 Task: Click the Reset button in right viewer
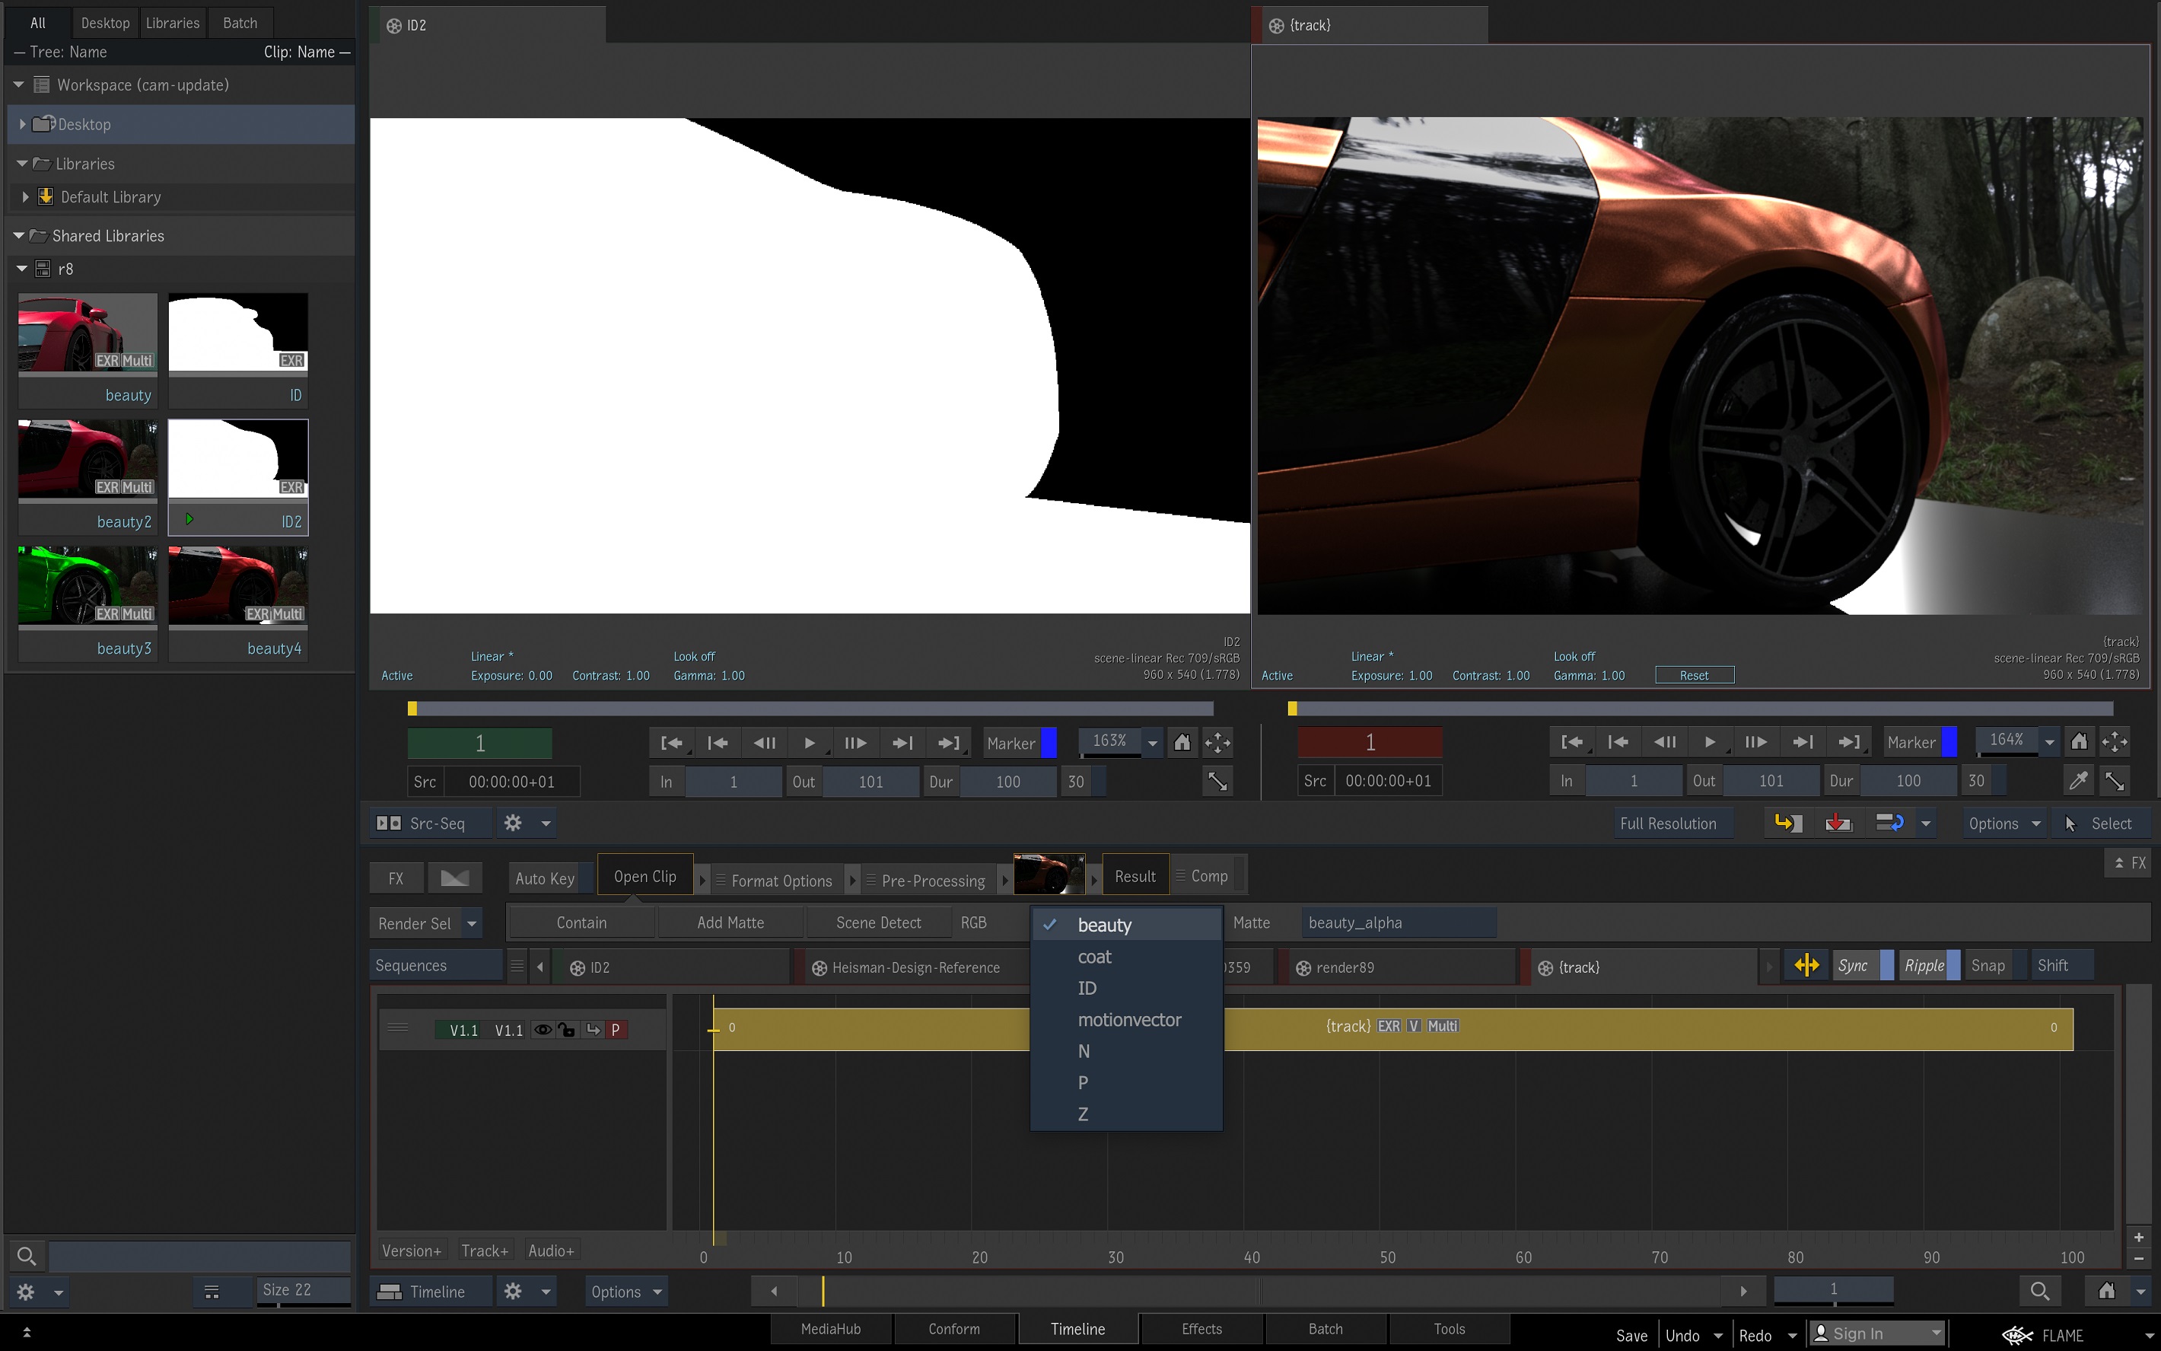(x=1694, y=676)
